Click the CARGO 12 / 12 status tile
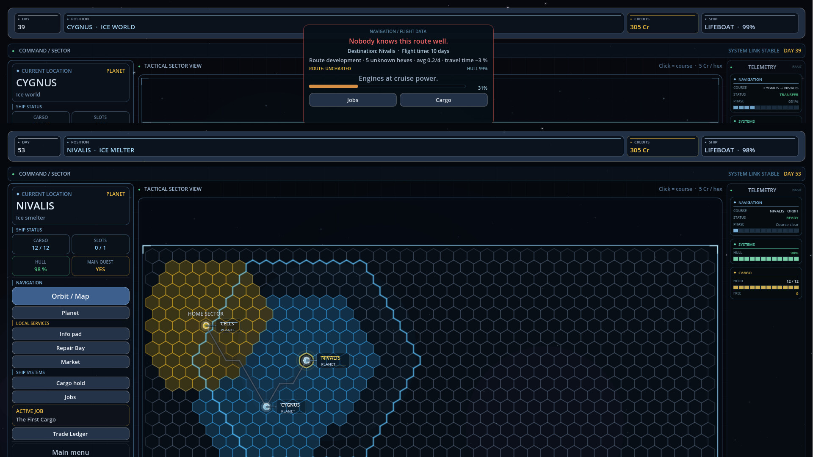 [x=41, y=244]
